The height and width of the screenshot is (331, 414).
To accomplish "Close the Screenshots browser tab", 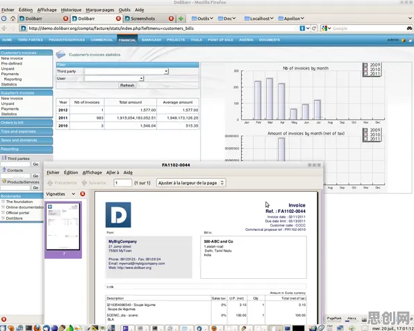I will coord(171,19).
